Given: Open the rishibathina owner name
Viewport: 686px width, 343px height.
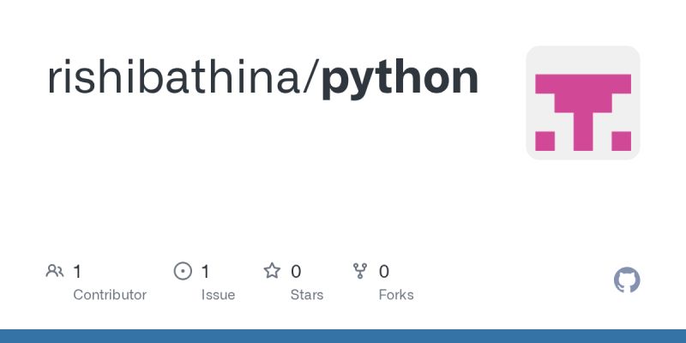Looking at the screenshot, I should click(x=176, y=78).
